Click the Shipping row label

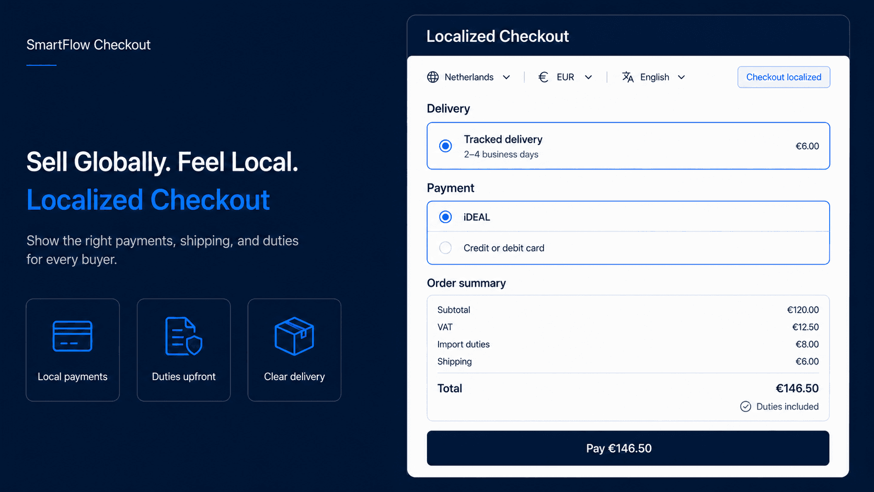[x=455, y=362]
